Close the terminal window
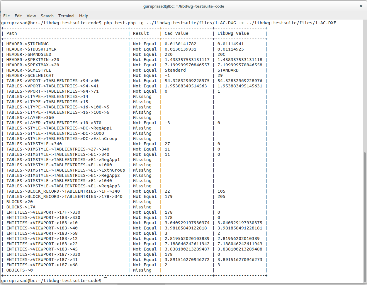Screen dimensions: 367x285 [x=361, y=6]
